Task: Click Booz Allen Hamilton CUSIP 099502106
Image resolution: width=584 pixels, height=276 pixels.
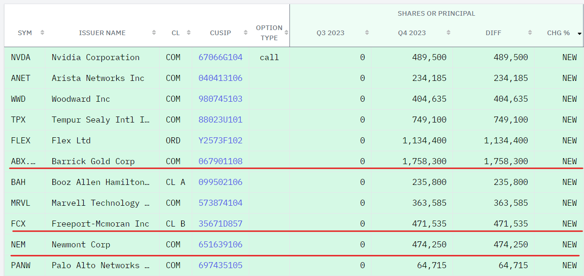Action: (220, 182)
